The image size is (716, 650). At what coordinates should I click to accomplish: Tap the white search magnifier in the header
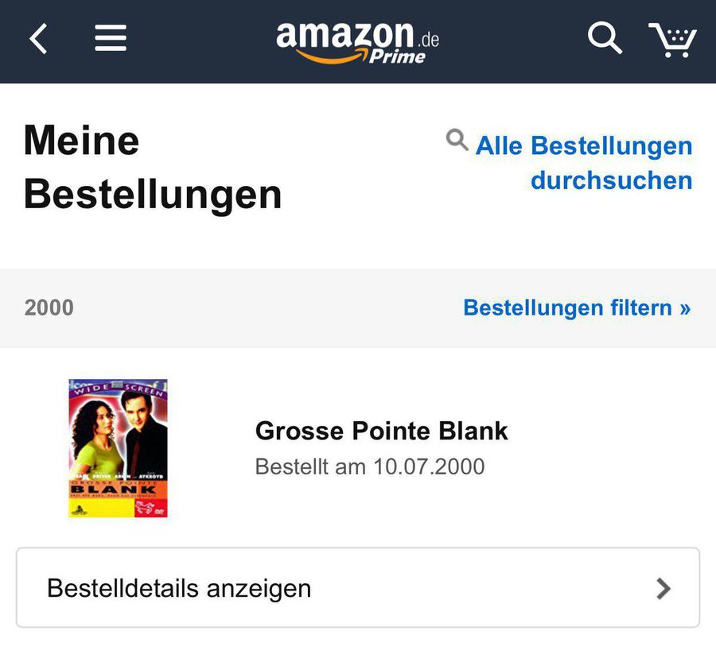(x=604, y=38)
